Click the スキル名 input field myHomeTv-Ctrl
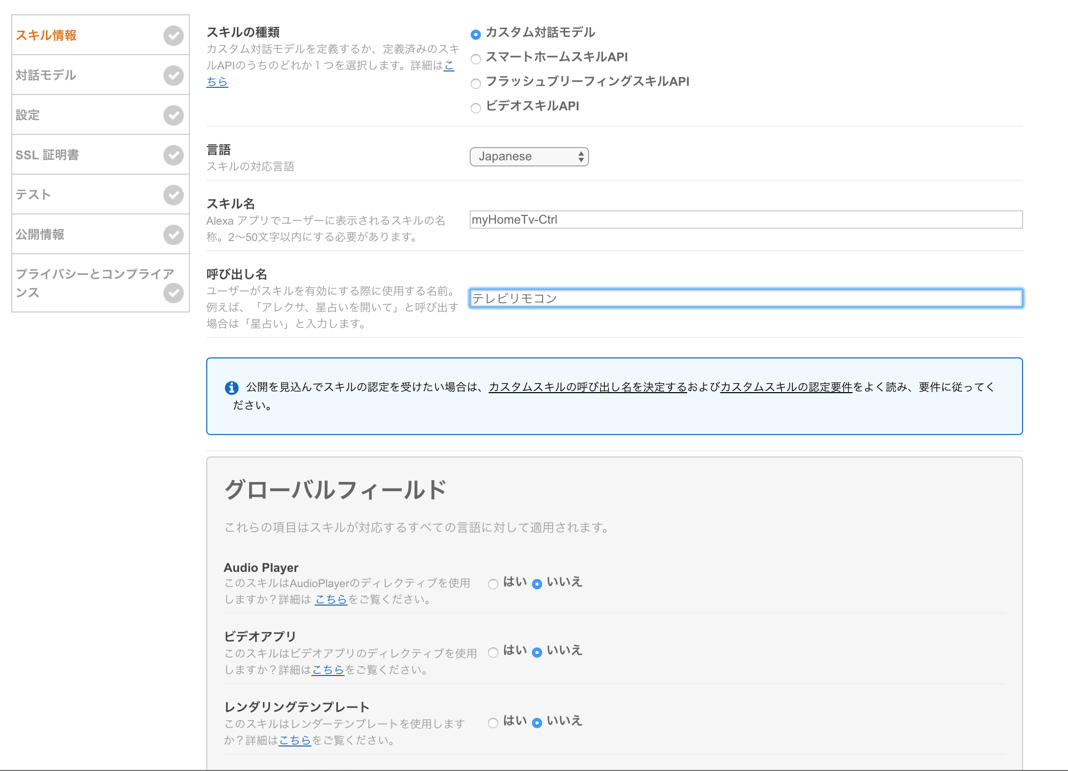Screen dimensions: 1068x771 (746, 220)
